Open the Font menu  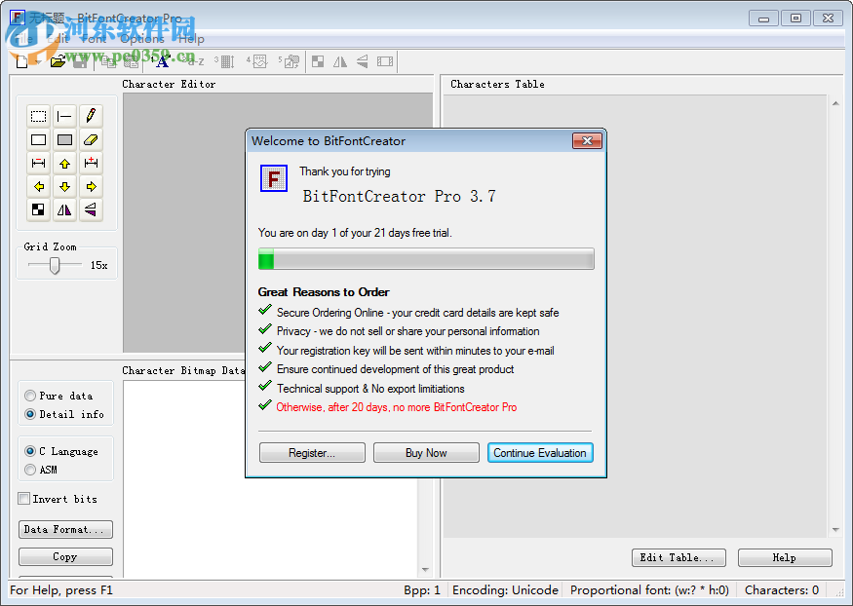[x=94, y=39]
